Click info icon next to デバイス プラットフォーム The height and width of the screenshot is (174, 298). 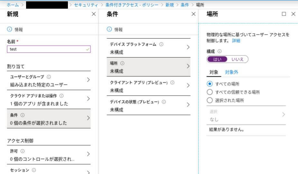(x=161, y=44)
